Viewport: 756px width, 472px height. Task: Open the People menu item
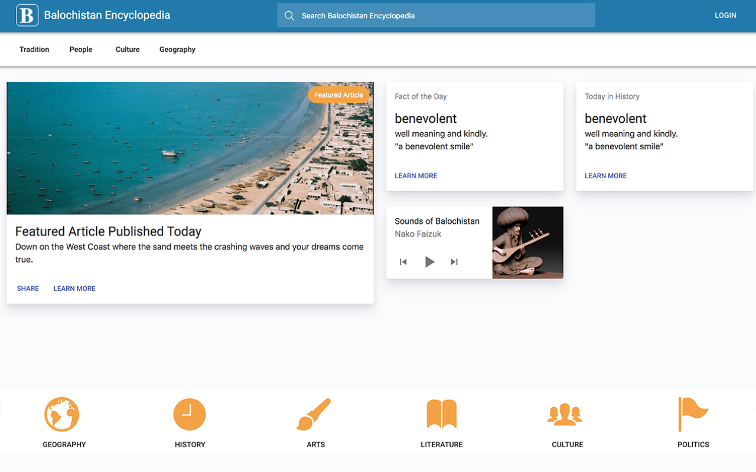click(81, 50)
